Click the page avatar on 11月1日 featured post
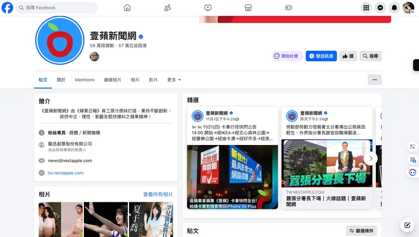Image resolution: width=419 pixels, height=237 pixels. point(197,116)
